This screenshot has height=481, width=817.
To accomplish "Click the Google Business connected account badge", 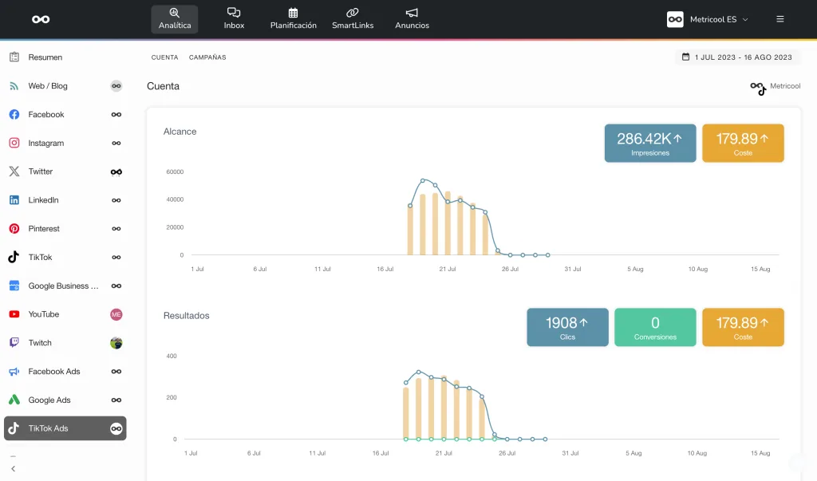I will click(116, 286).
